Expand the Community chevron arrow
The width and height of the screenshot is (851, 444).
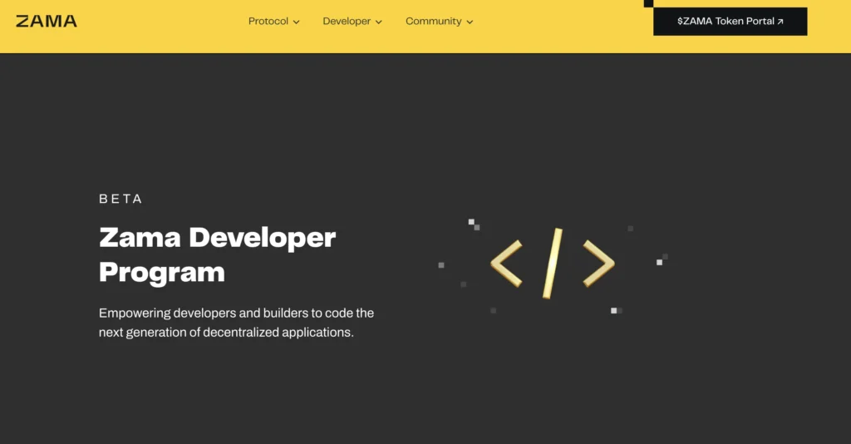[x=470, y=22]
